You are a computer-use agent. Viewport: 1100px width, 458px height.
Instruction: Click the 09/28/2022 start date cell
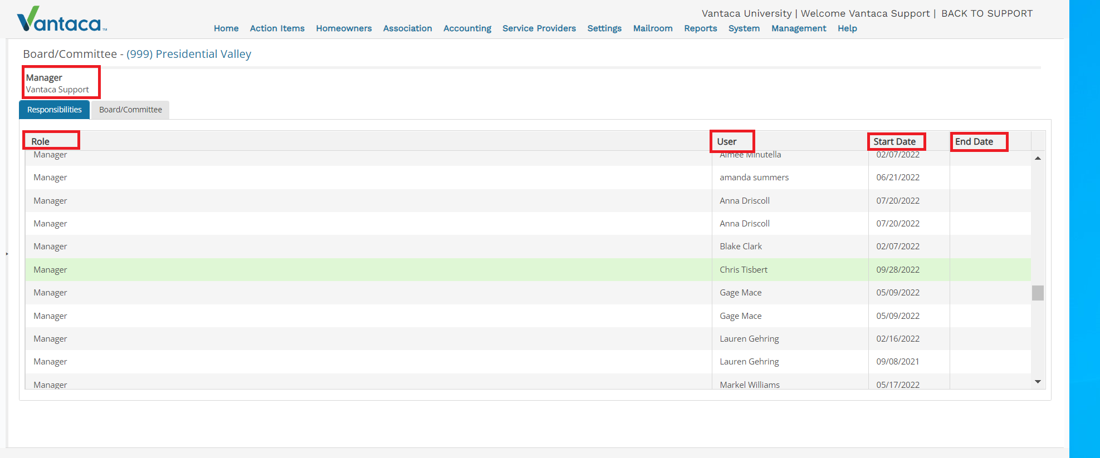click(x=909, y=270)
